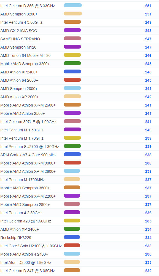Open Intel Core2 Solo U2100 @ 1.06GHz
159x276 pixels.
point(31,246)
